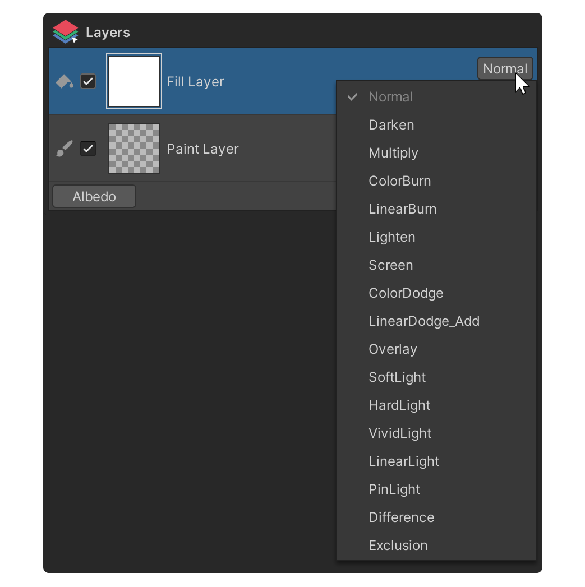
Task: Open the Normal blend mode dropdown
Action: [x=505, y=68]
